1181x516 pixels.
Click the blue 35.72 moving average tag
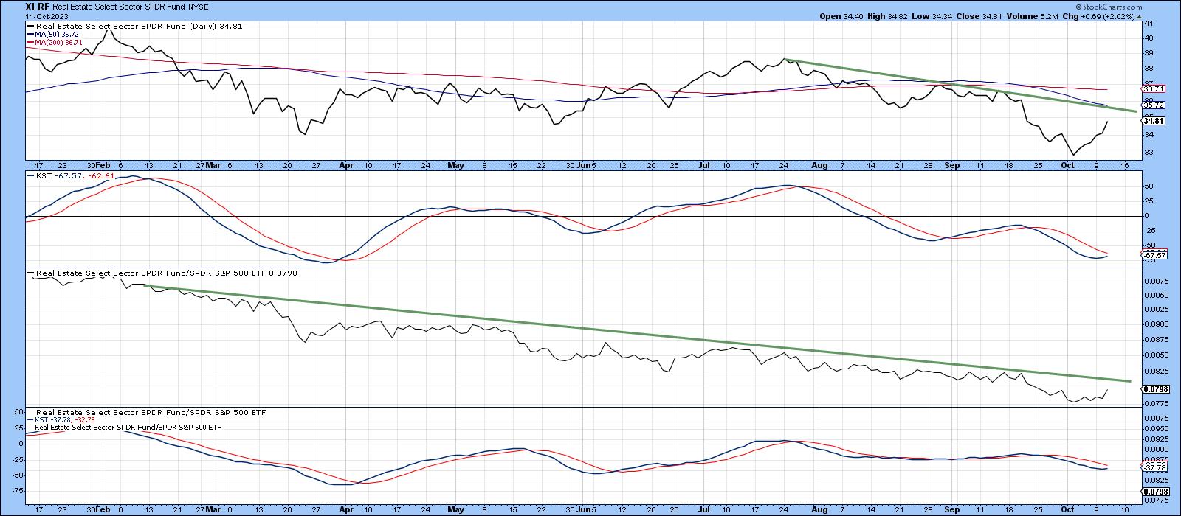[1154, 105]
